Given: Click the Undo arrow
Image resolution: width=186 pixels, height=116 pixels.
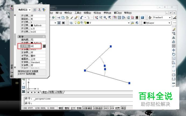Looking at the screenshot, I should coord(81,18).
